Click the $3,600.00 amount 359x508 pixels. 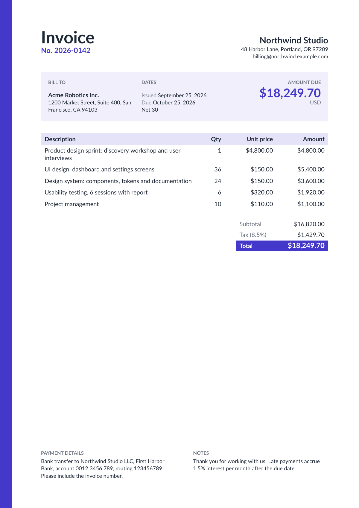[311, 181]
